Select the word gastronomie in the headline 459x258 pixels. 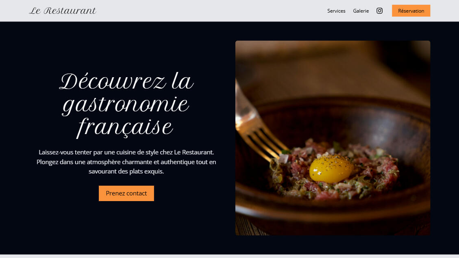pyautogui.click(x=126, y=105)
